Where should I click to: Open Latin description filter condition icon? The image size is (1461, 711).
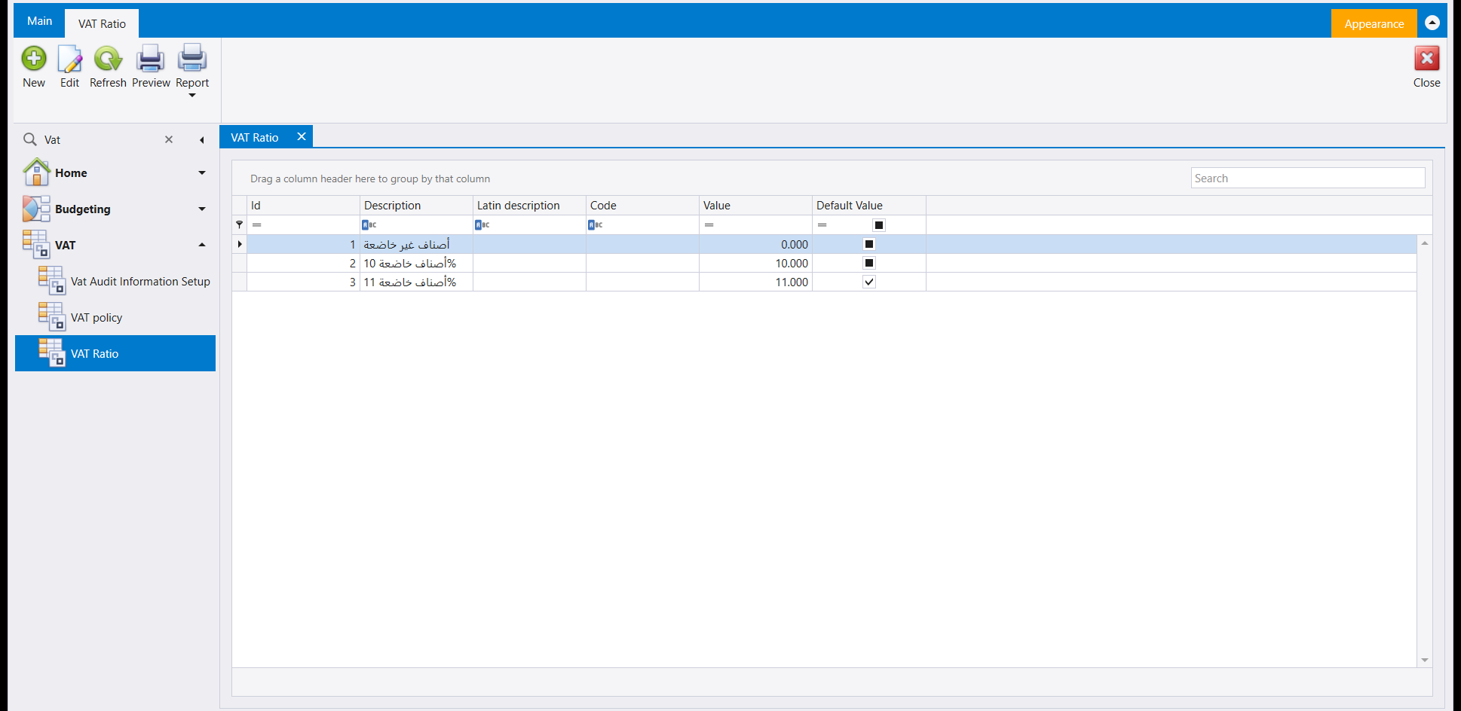[482, 224]
